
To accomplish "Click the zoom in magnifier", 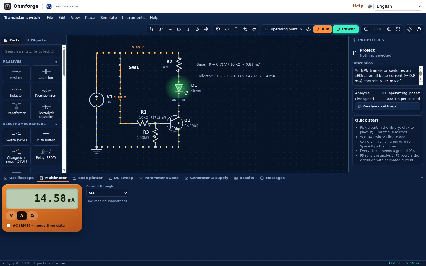I will [389, 29].
